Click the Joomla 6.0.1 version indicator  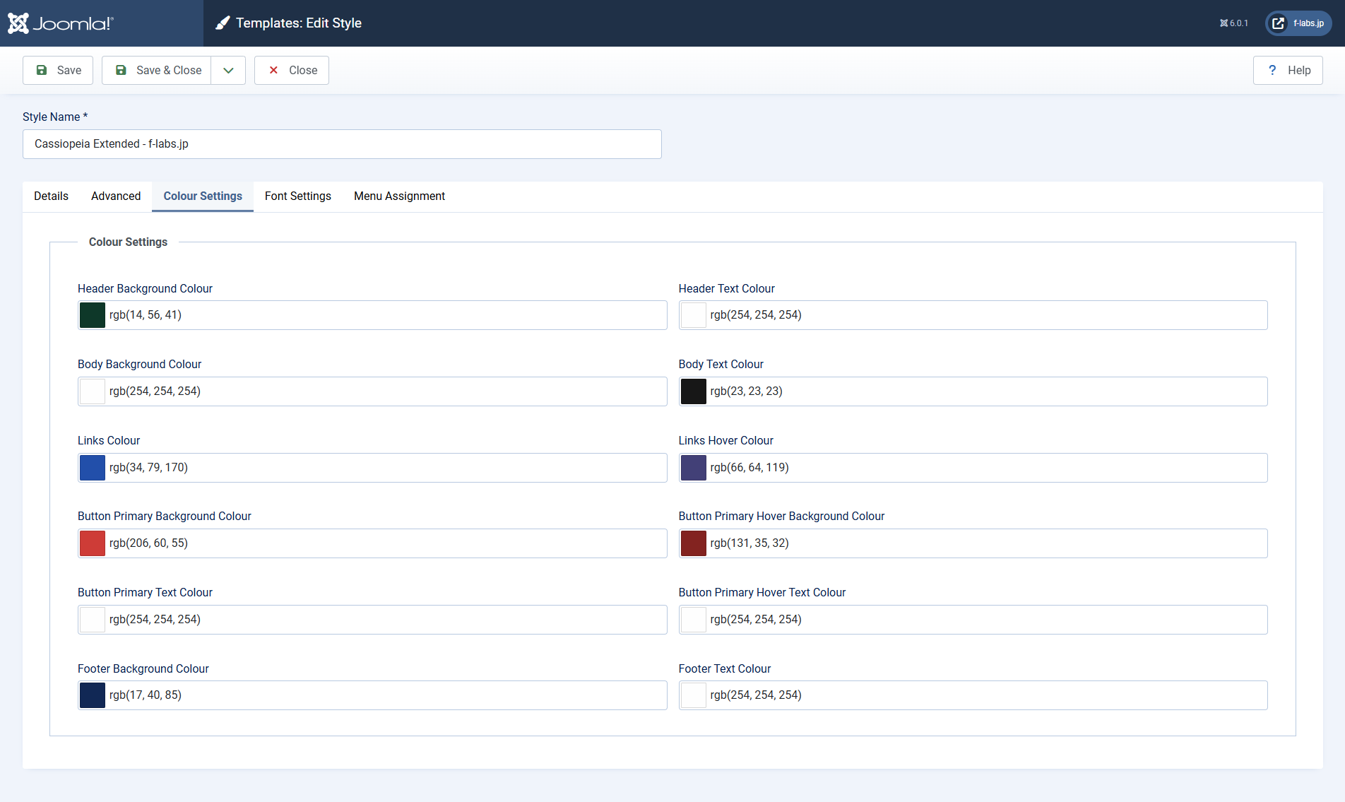point(1234,23)
